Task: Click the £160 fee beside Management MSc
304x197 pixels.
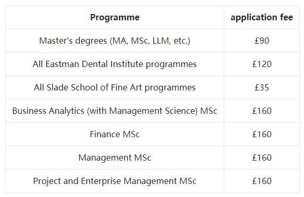Action: (x=262, y=157)
